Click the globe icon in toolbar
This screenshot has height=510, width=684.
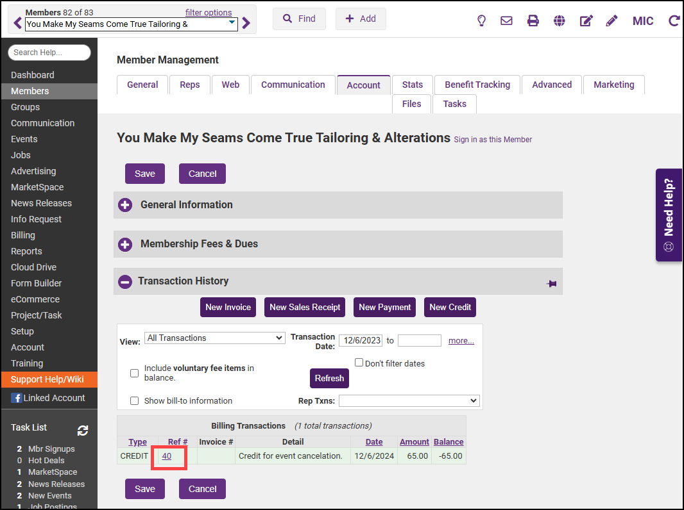point(560,21)
